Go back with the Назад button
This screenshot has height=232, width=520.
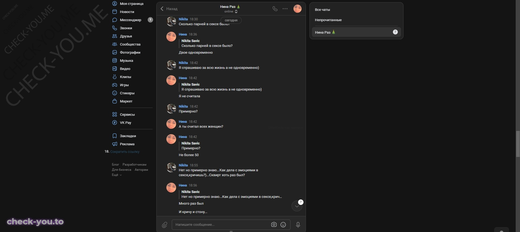(x=169, y=9)
